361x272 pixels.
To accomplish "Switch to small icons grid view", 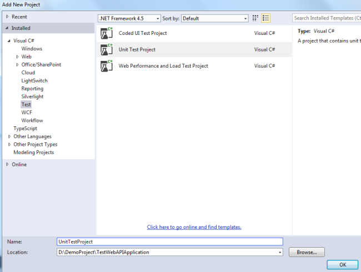I will click(255, 18).
